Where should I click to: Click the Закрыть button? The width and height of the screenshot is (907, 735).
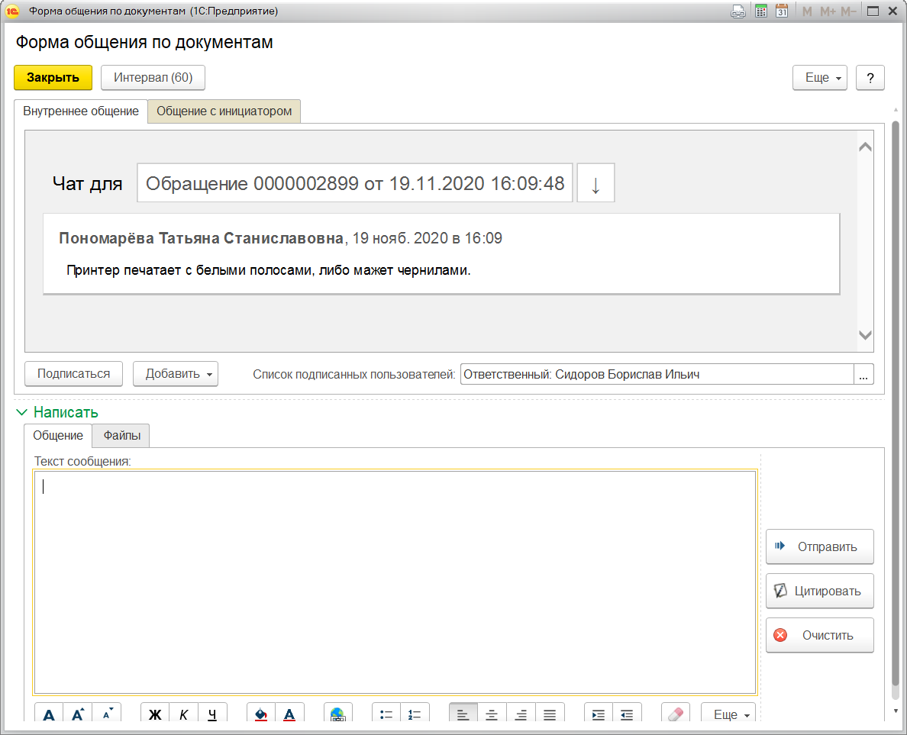coord(53,78)
